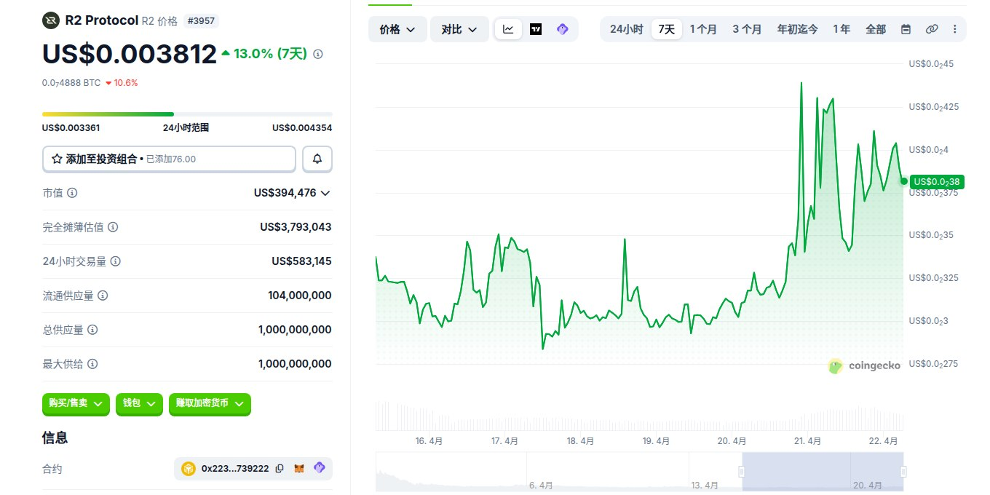Select the 1个月 time range
Image resolution: width=990 pixels, height=495 pixels.
tap(703, 29)
